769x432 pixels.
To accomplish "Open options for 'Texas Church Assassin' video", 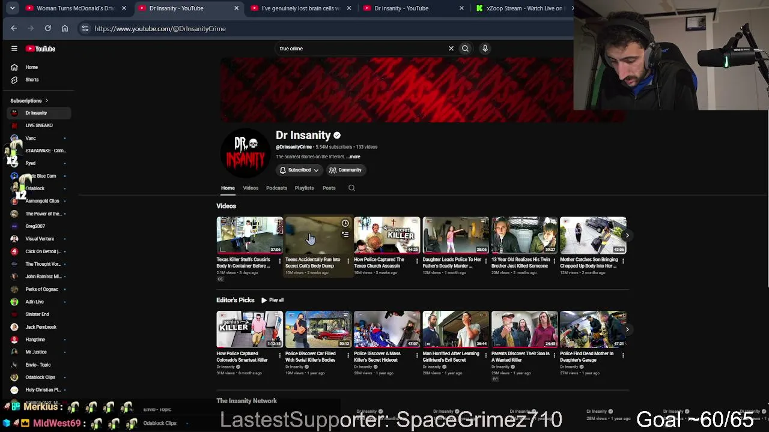I will [417, 261].
